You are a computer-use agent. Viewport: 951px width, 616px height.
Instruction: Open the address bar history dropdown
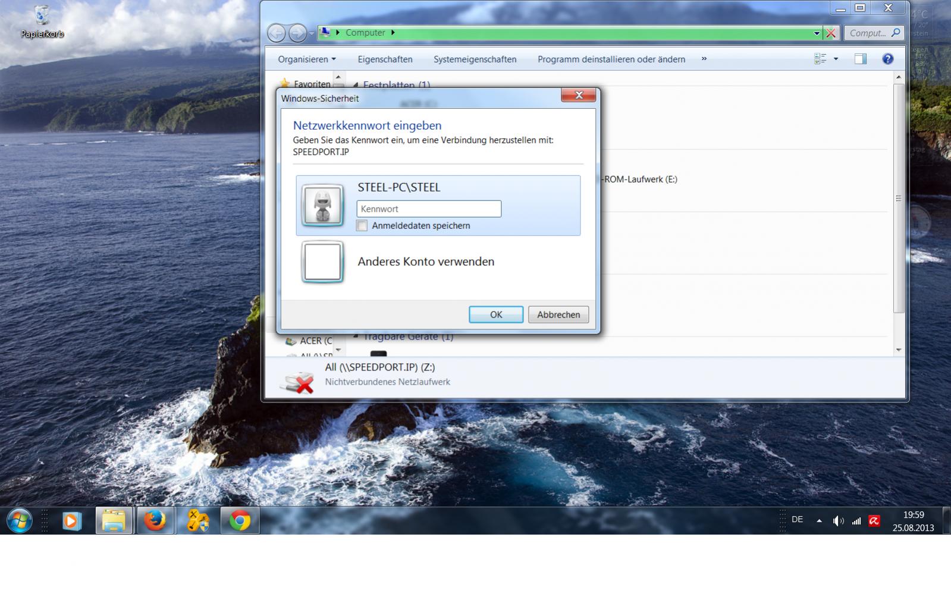coord(817,34)
